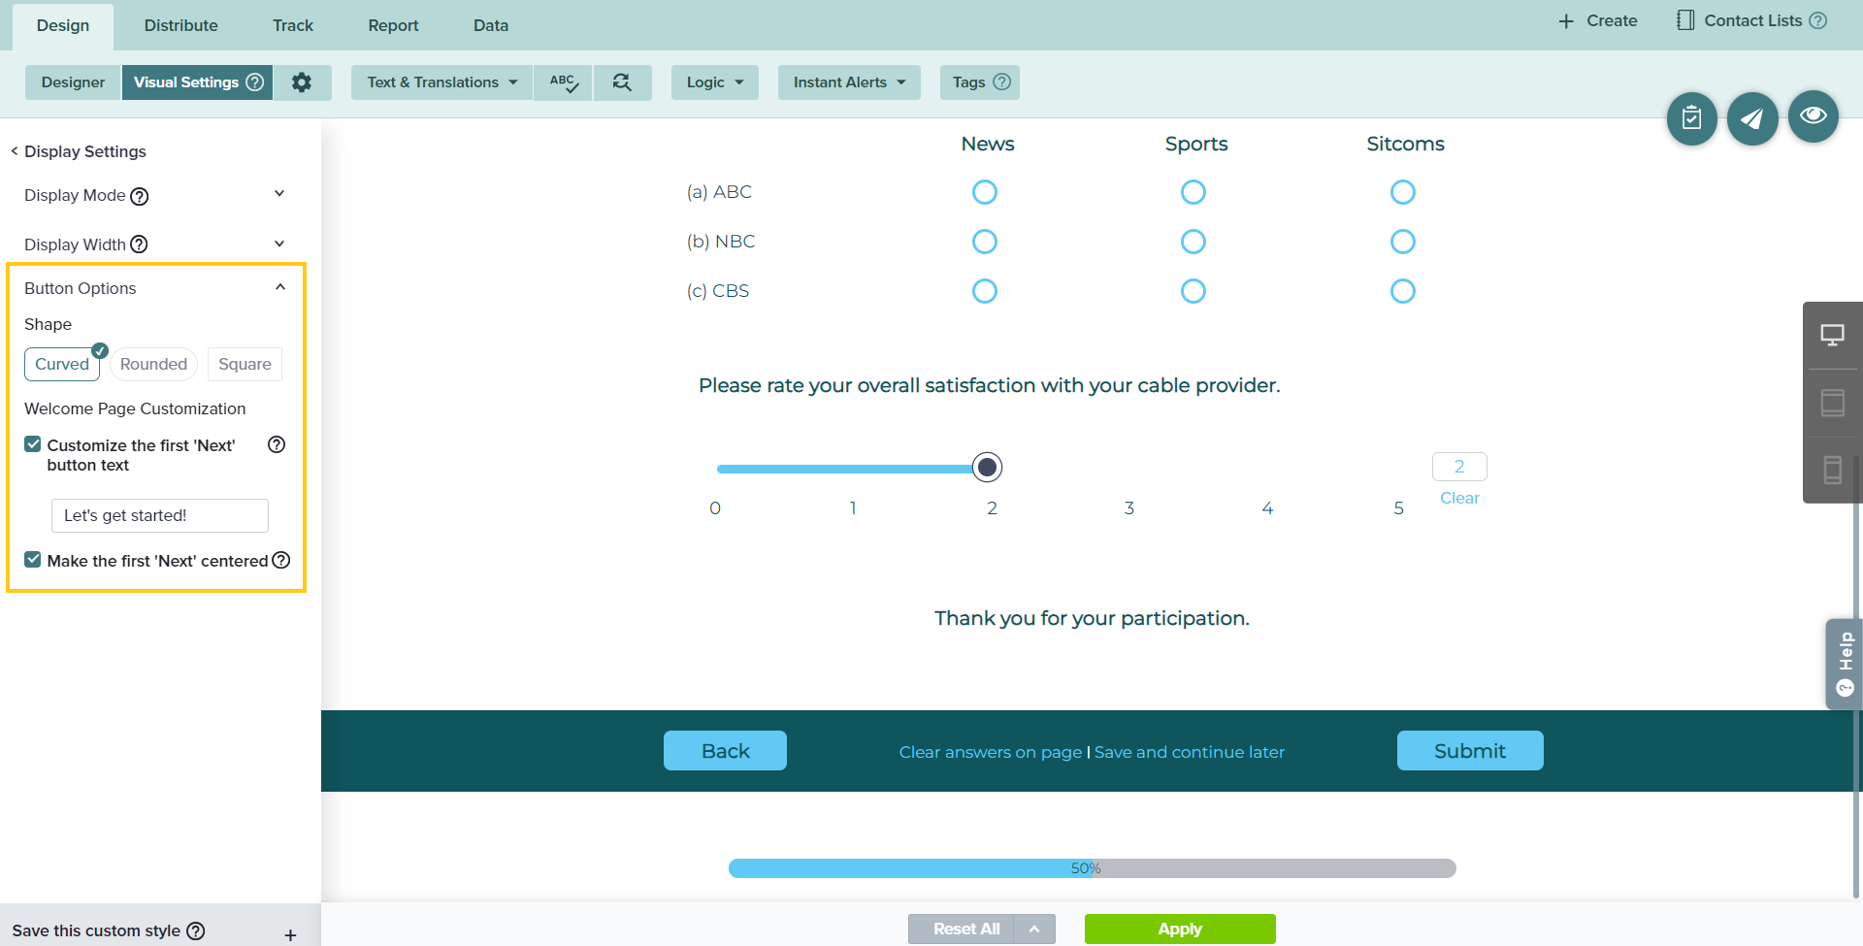Click the satisfaction slider handle

click(987, 468)
